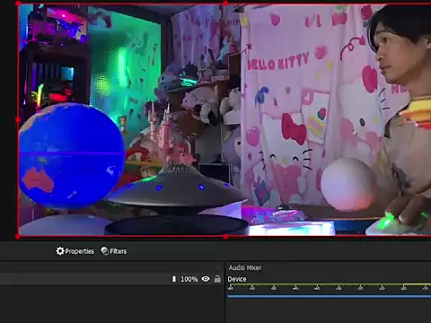This screenshot has height=323, width=431.
Task: Click the Device audio volume slider
Action: pos(330,296)
